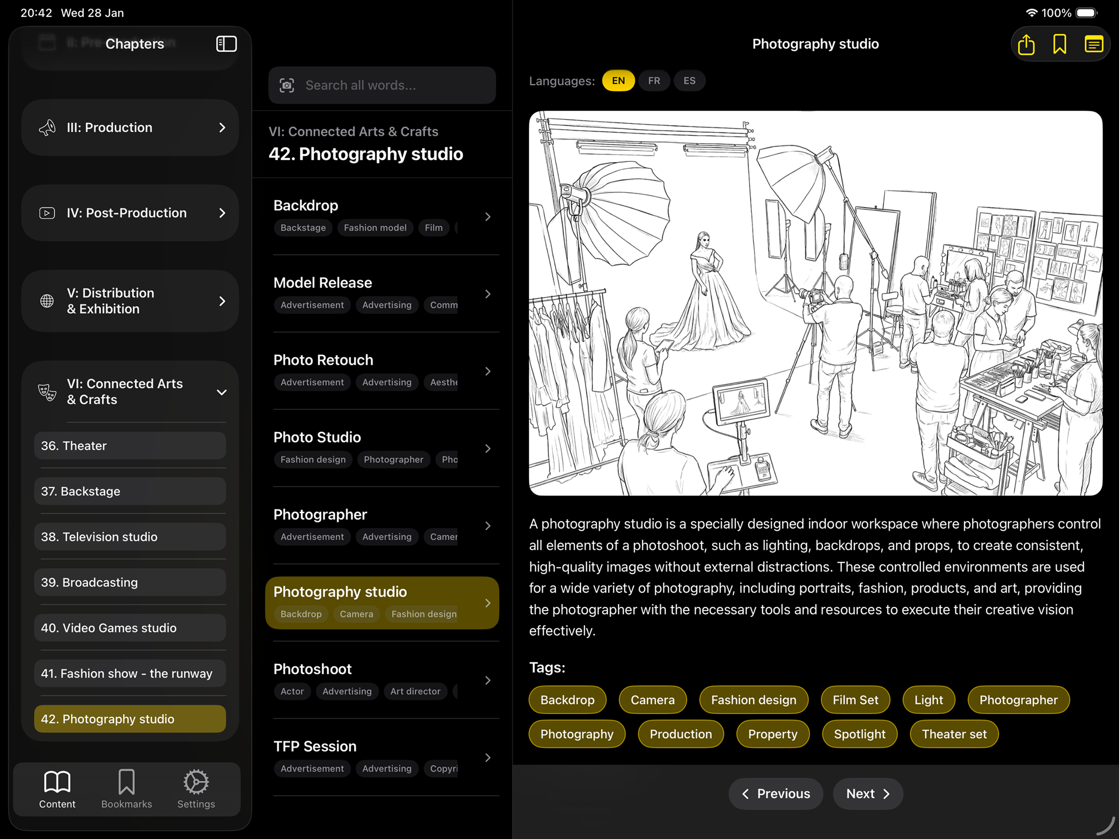
Task: Open the Settings tab
Action: click(x=196, y=789)
